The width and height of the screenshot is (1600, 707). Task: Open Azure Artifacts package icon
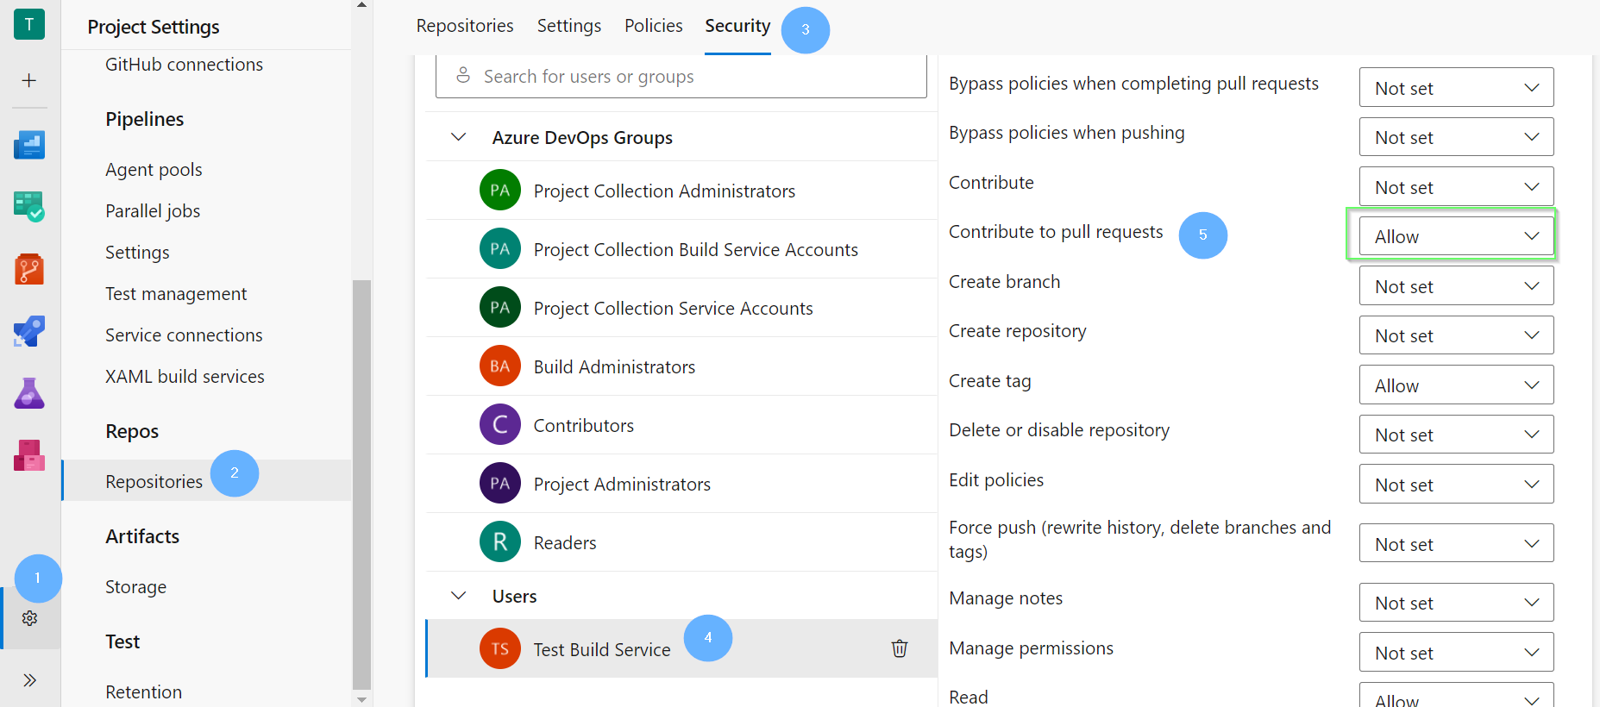(x=29, y=455)
